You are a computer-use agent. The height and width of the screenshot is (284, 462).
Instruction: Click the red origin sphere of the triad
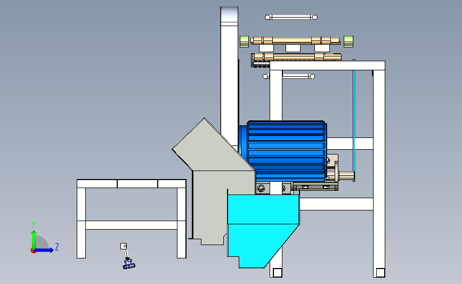33,251
